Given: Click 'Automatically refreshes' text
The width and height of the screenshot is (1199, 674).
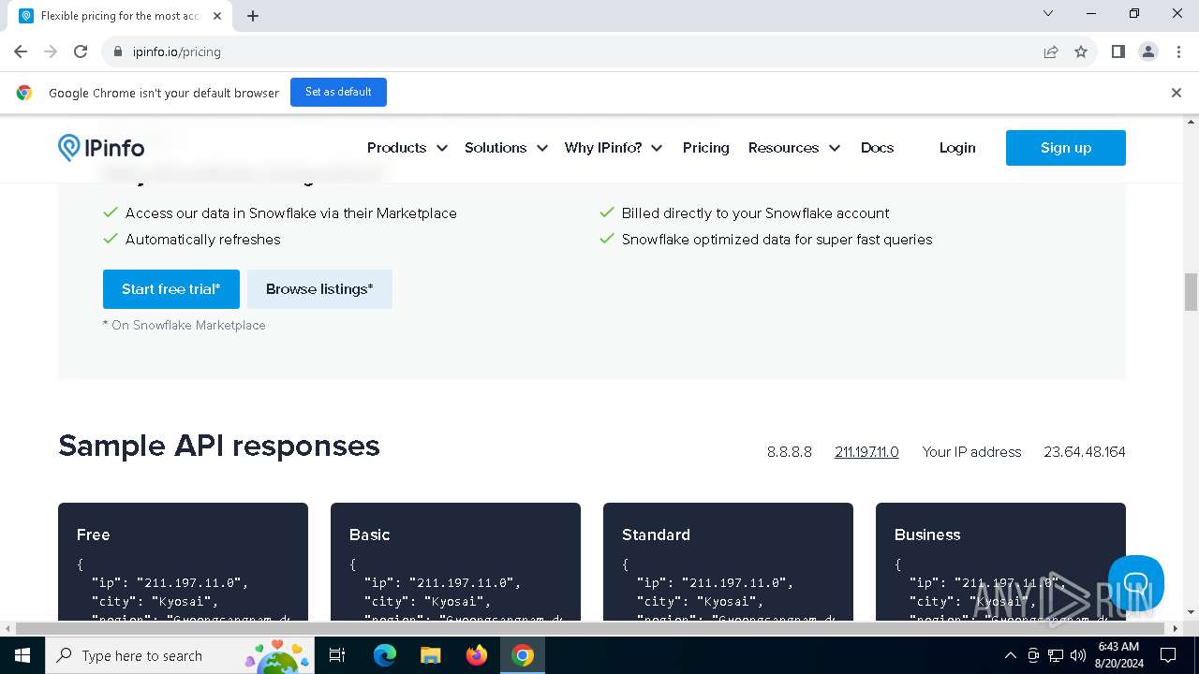Looking at the screenshot, I should (203, 240).
